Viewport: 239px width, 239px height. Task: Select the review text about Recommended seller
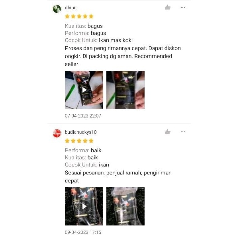(123, 56)
